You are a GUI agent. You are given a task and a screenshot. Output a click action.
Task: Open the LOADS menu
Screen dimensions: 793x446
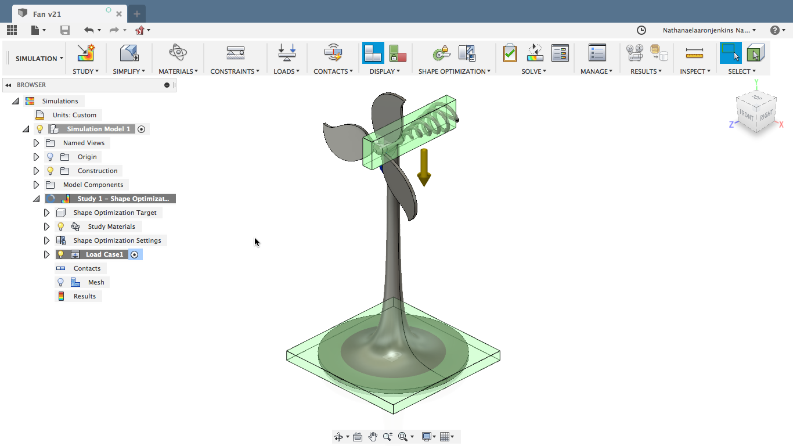coord(287,71)
